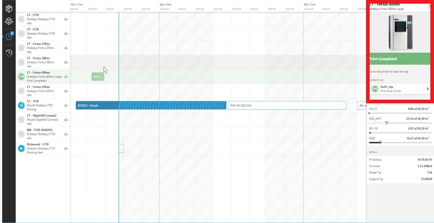434x223 pixels.
Task: Select the 60x job block on J750 row
Action: coord(362,105)
